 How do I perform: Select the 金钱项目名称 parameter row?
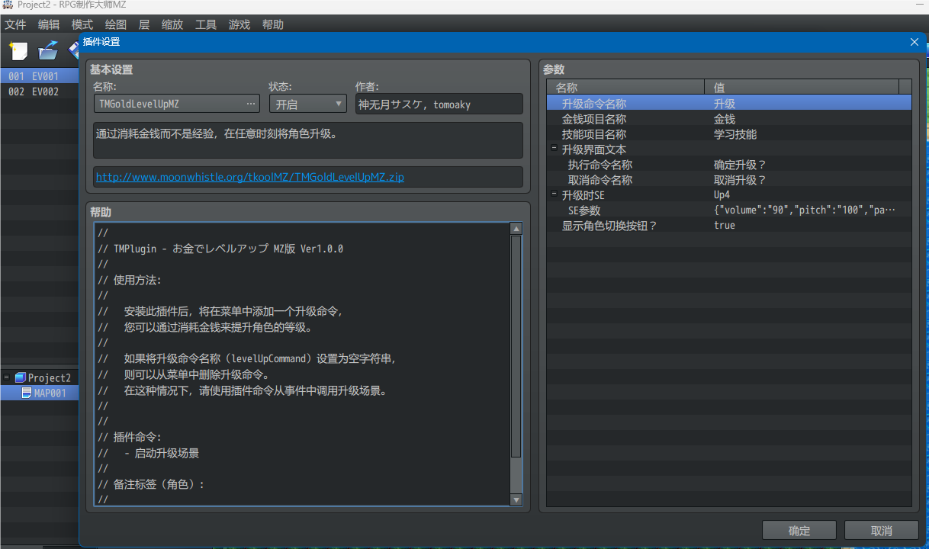click(729, 119)
